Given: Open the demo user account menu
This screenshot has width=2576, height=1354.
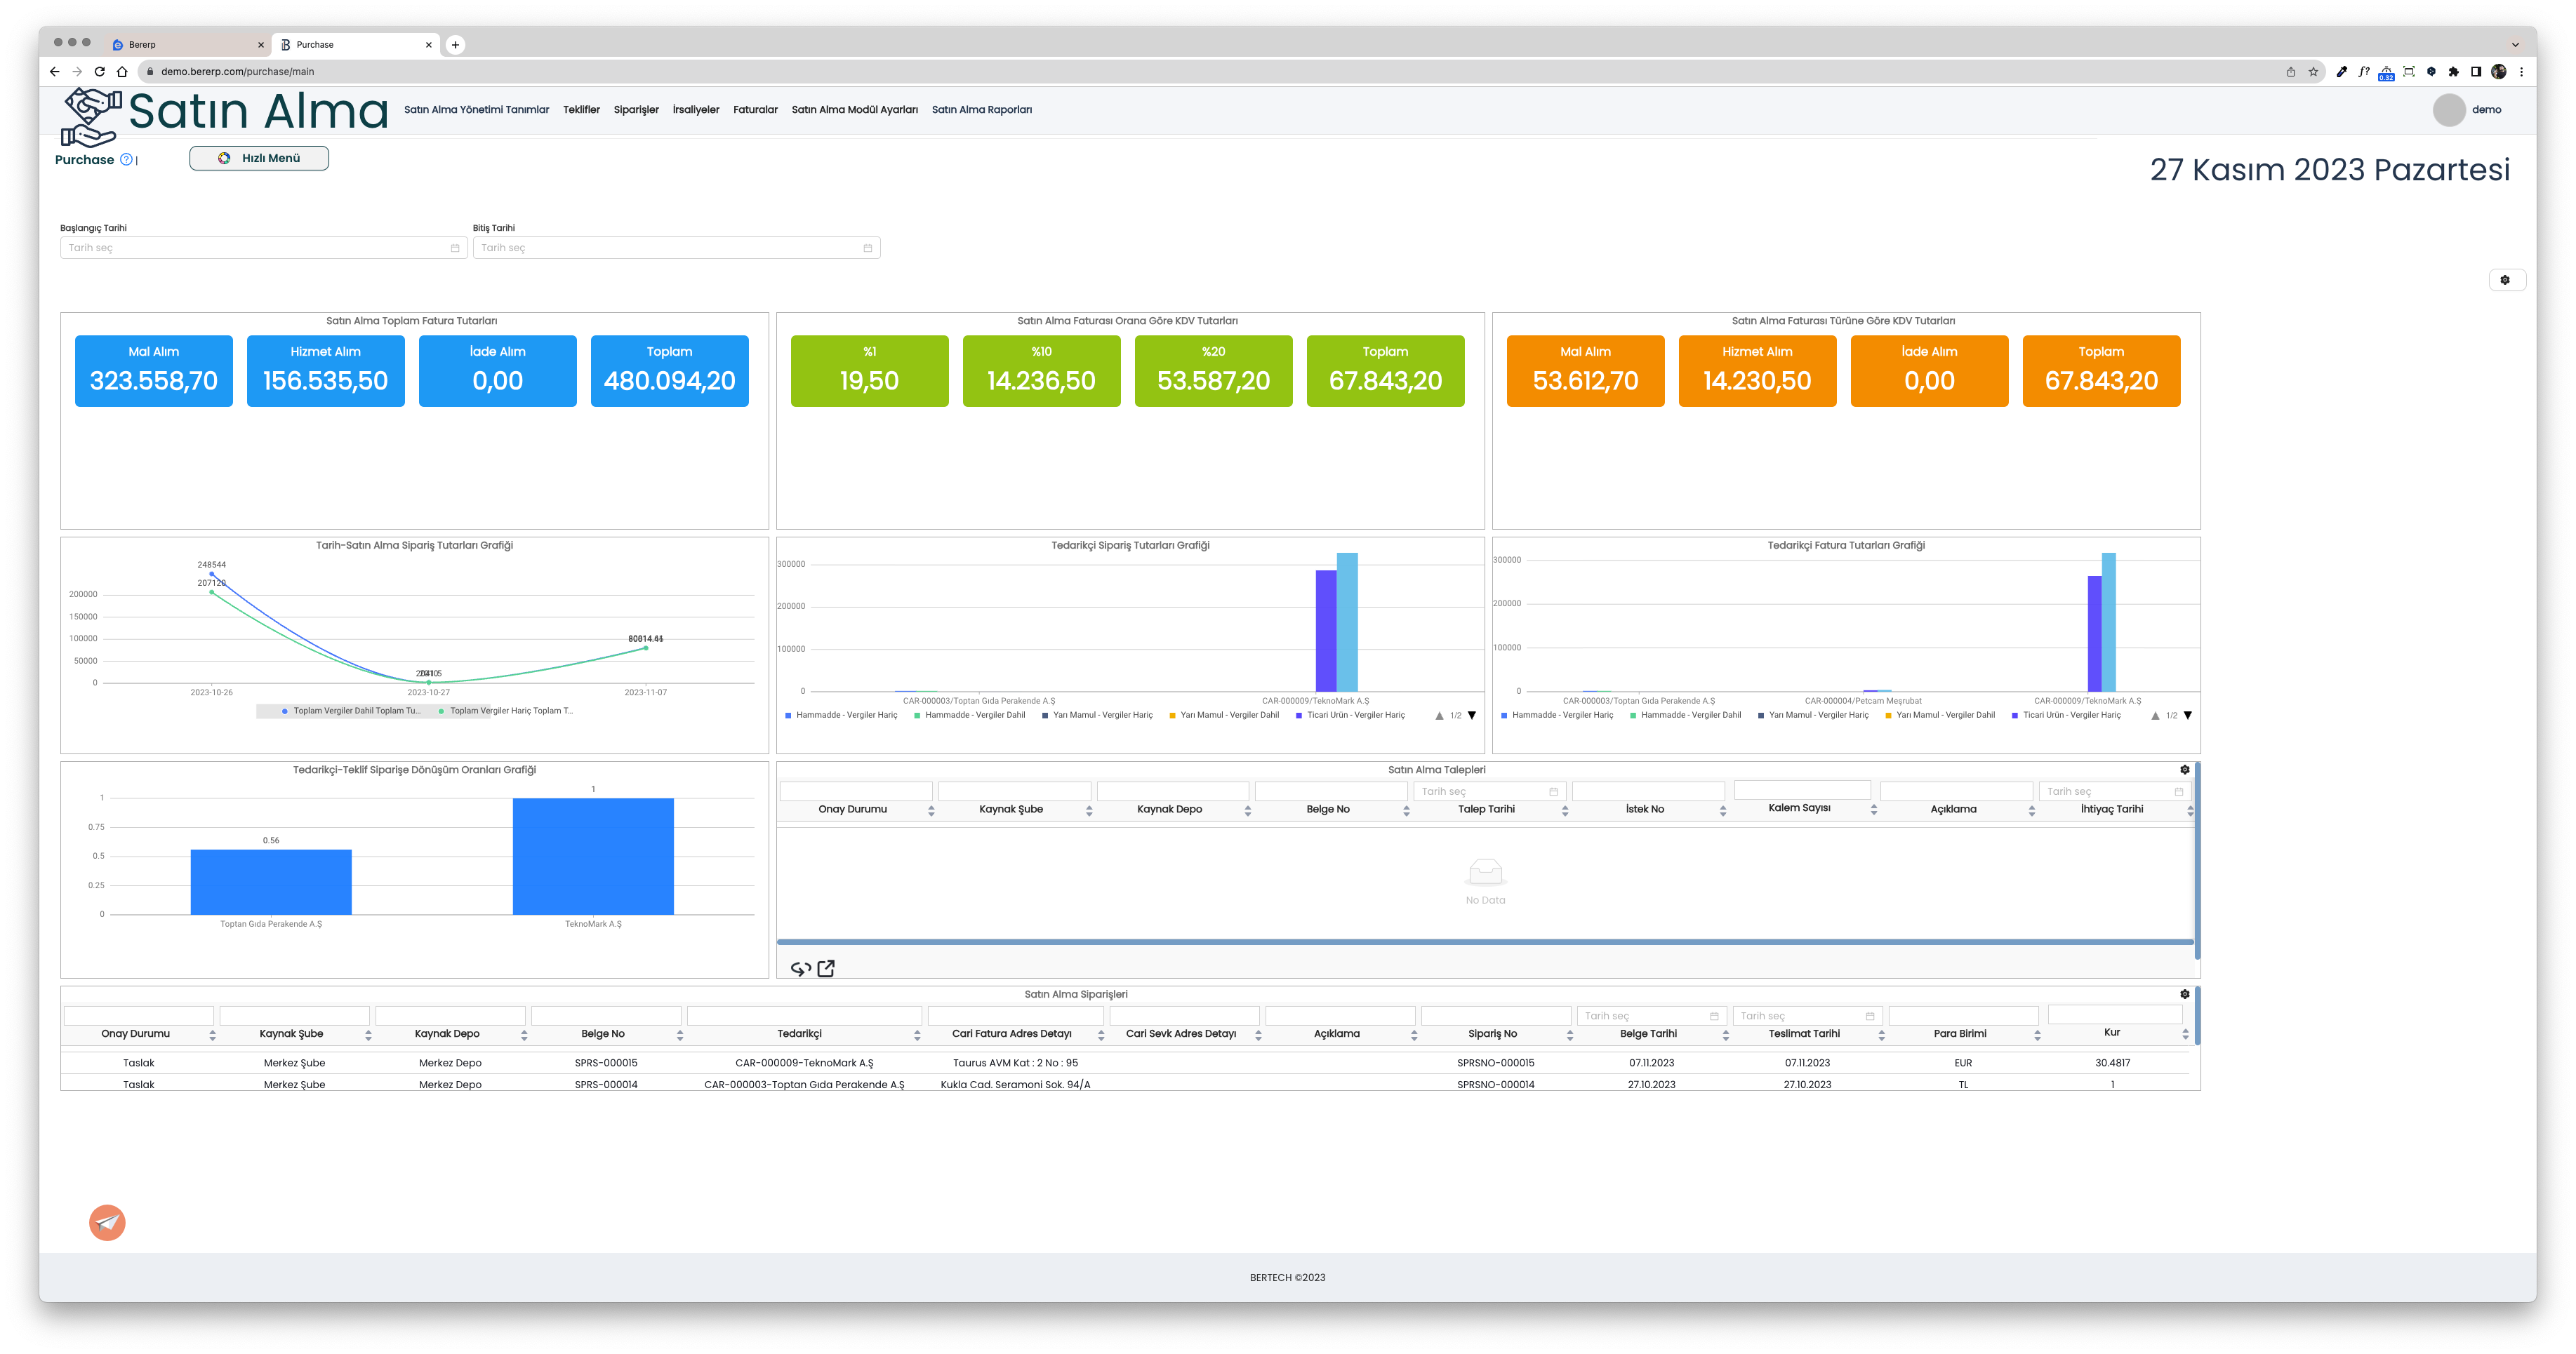Looking at the screenshot, I should pyautogui.click(x=2468, y=110).
